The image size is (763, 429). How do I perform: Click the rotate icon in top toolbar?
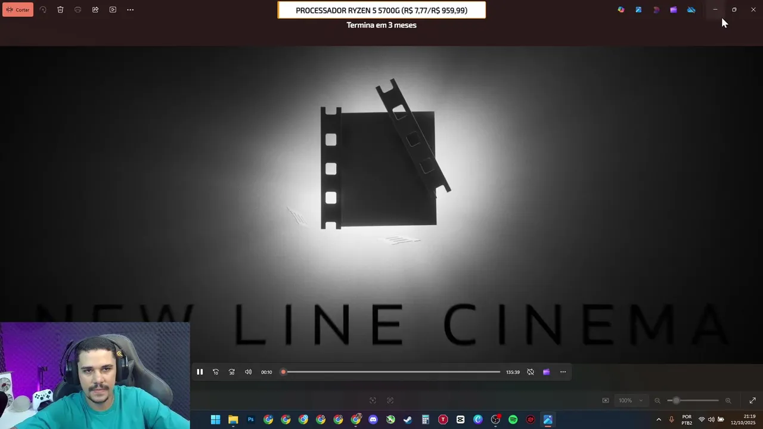(43, 10)
